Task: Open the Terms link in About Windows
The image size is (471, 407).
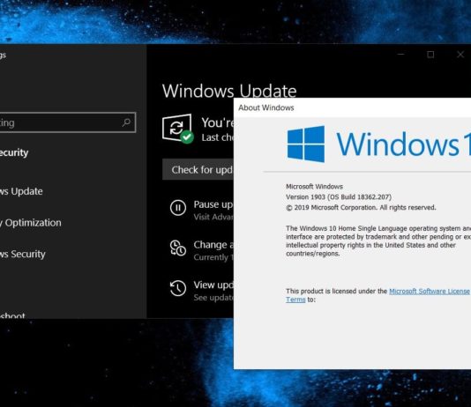Action: coord(295,300)
